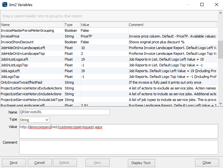Select the ProjectListServiceHistoryIncludeJobType row
Screen dimensions: 223x168
tap(32, 100)
